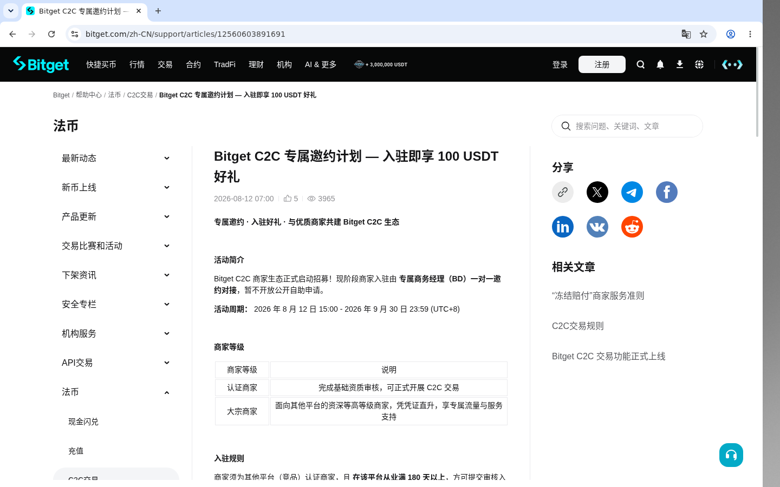Open a new browser tab with plus
This screenshot has width=780, height=487.
point(158,11)
